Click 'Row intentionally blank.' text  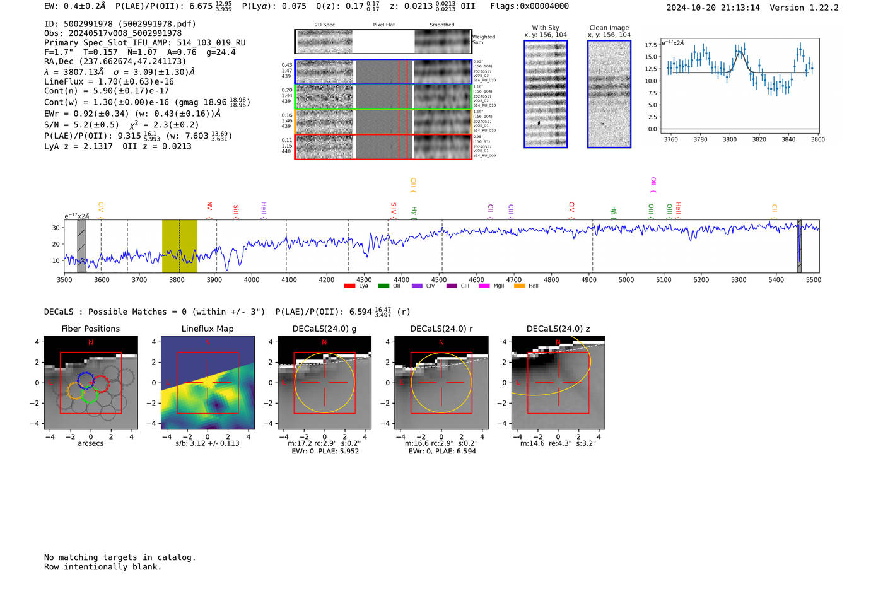[x=103, y=567]
